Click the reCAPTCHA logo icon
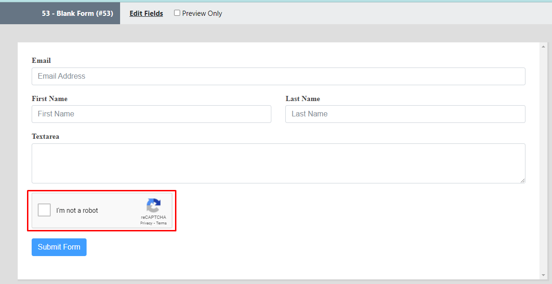The height and width of the screenshot is (284, 552). pyautogui.click(x=154, y=205)
